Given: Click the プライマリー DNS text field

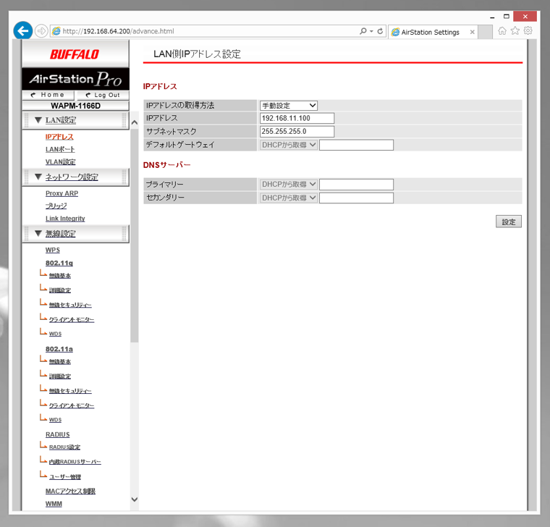Looking at the screenshot, I should click(356, 185).
